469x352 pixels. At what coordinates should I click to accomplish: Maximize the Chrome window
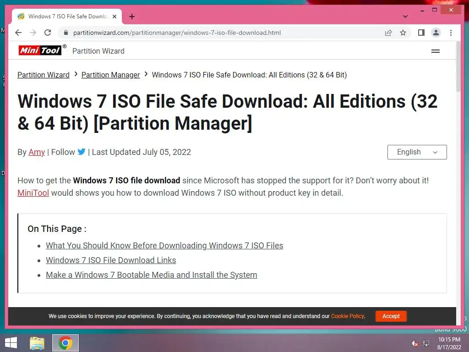click(435, 10)
